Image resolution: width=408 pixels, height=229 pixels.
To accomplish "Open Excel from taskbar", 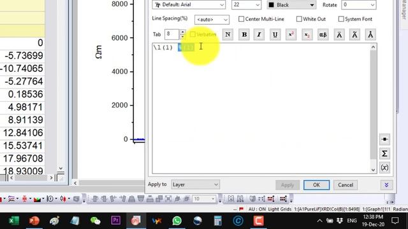I will tap(13, 221).
